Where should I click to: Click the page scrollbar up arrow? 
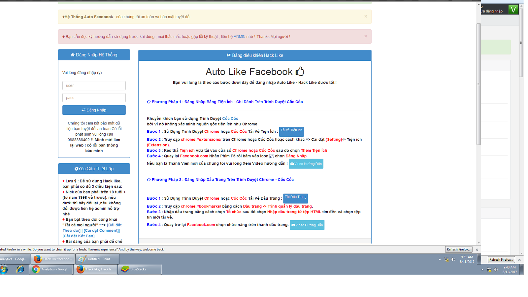(478, 4)
